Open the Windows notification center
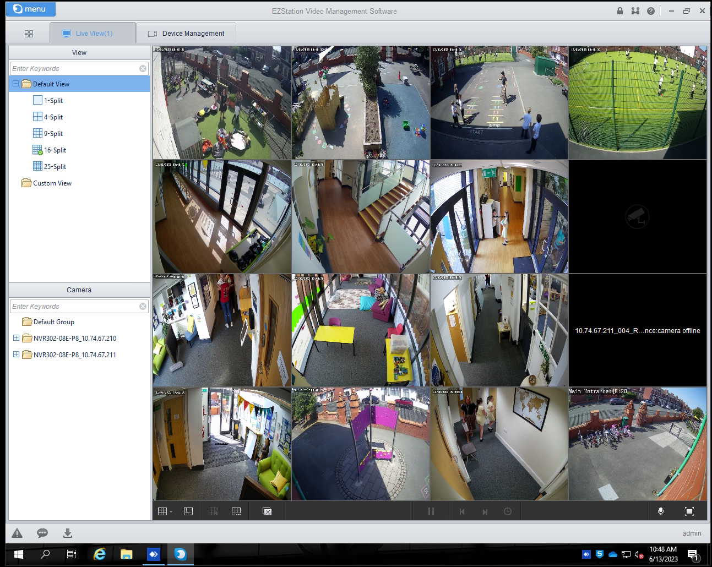The height and width of the screenshot is (567, 712). pyautogui.click(x=693, y=555)
